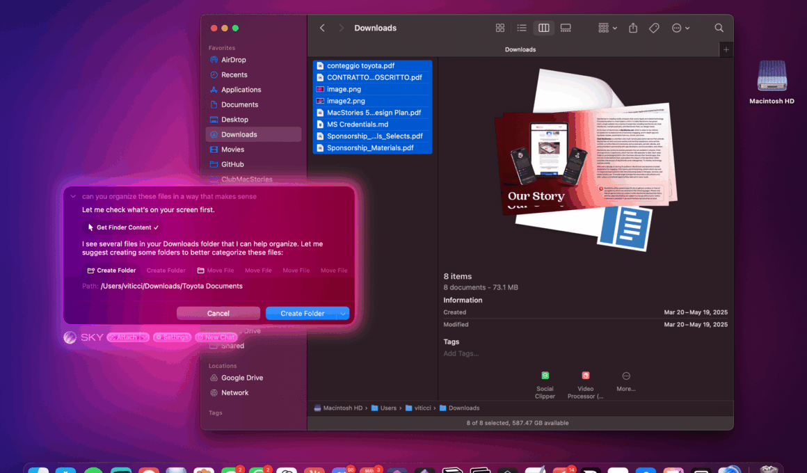Screen dimensions: 807x473
Task: Switch Finder to icon view
Action: pos(500,28)
